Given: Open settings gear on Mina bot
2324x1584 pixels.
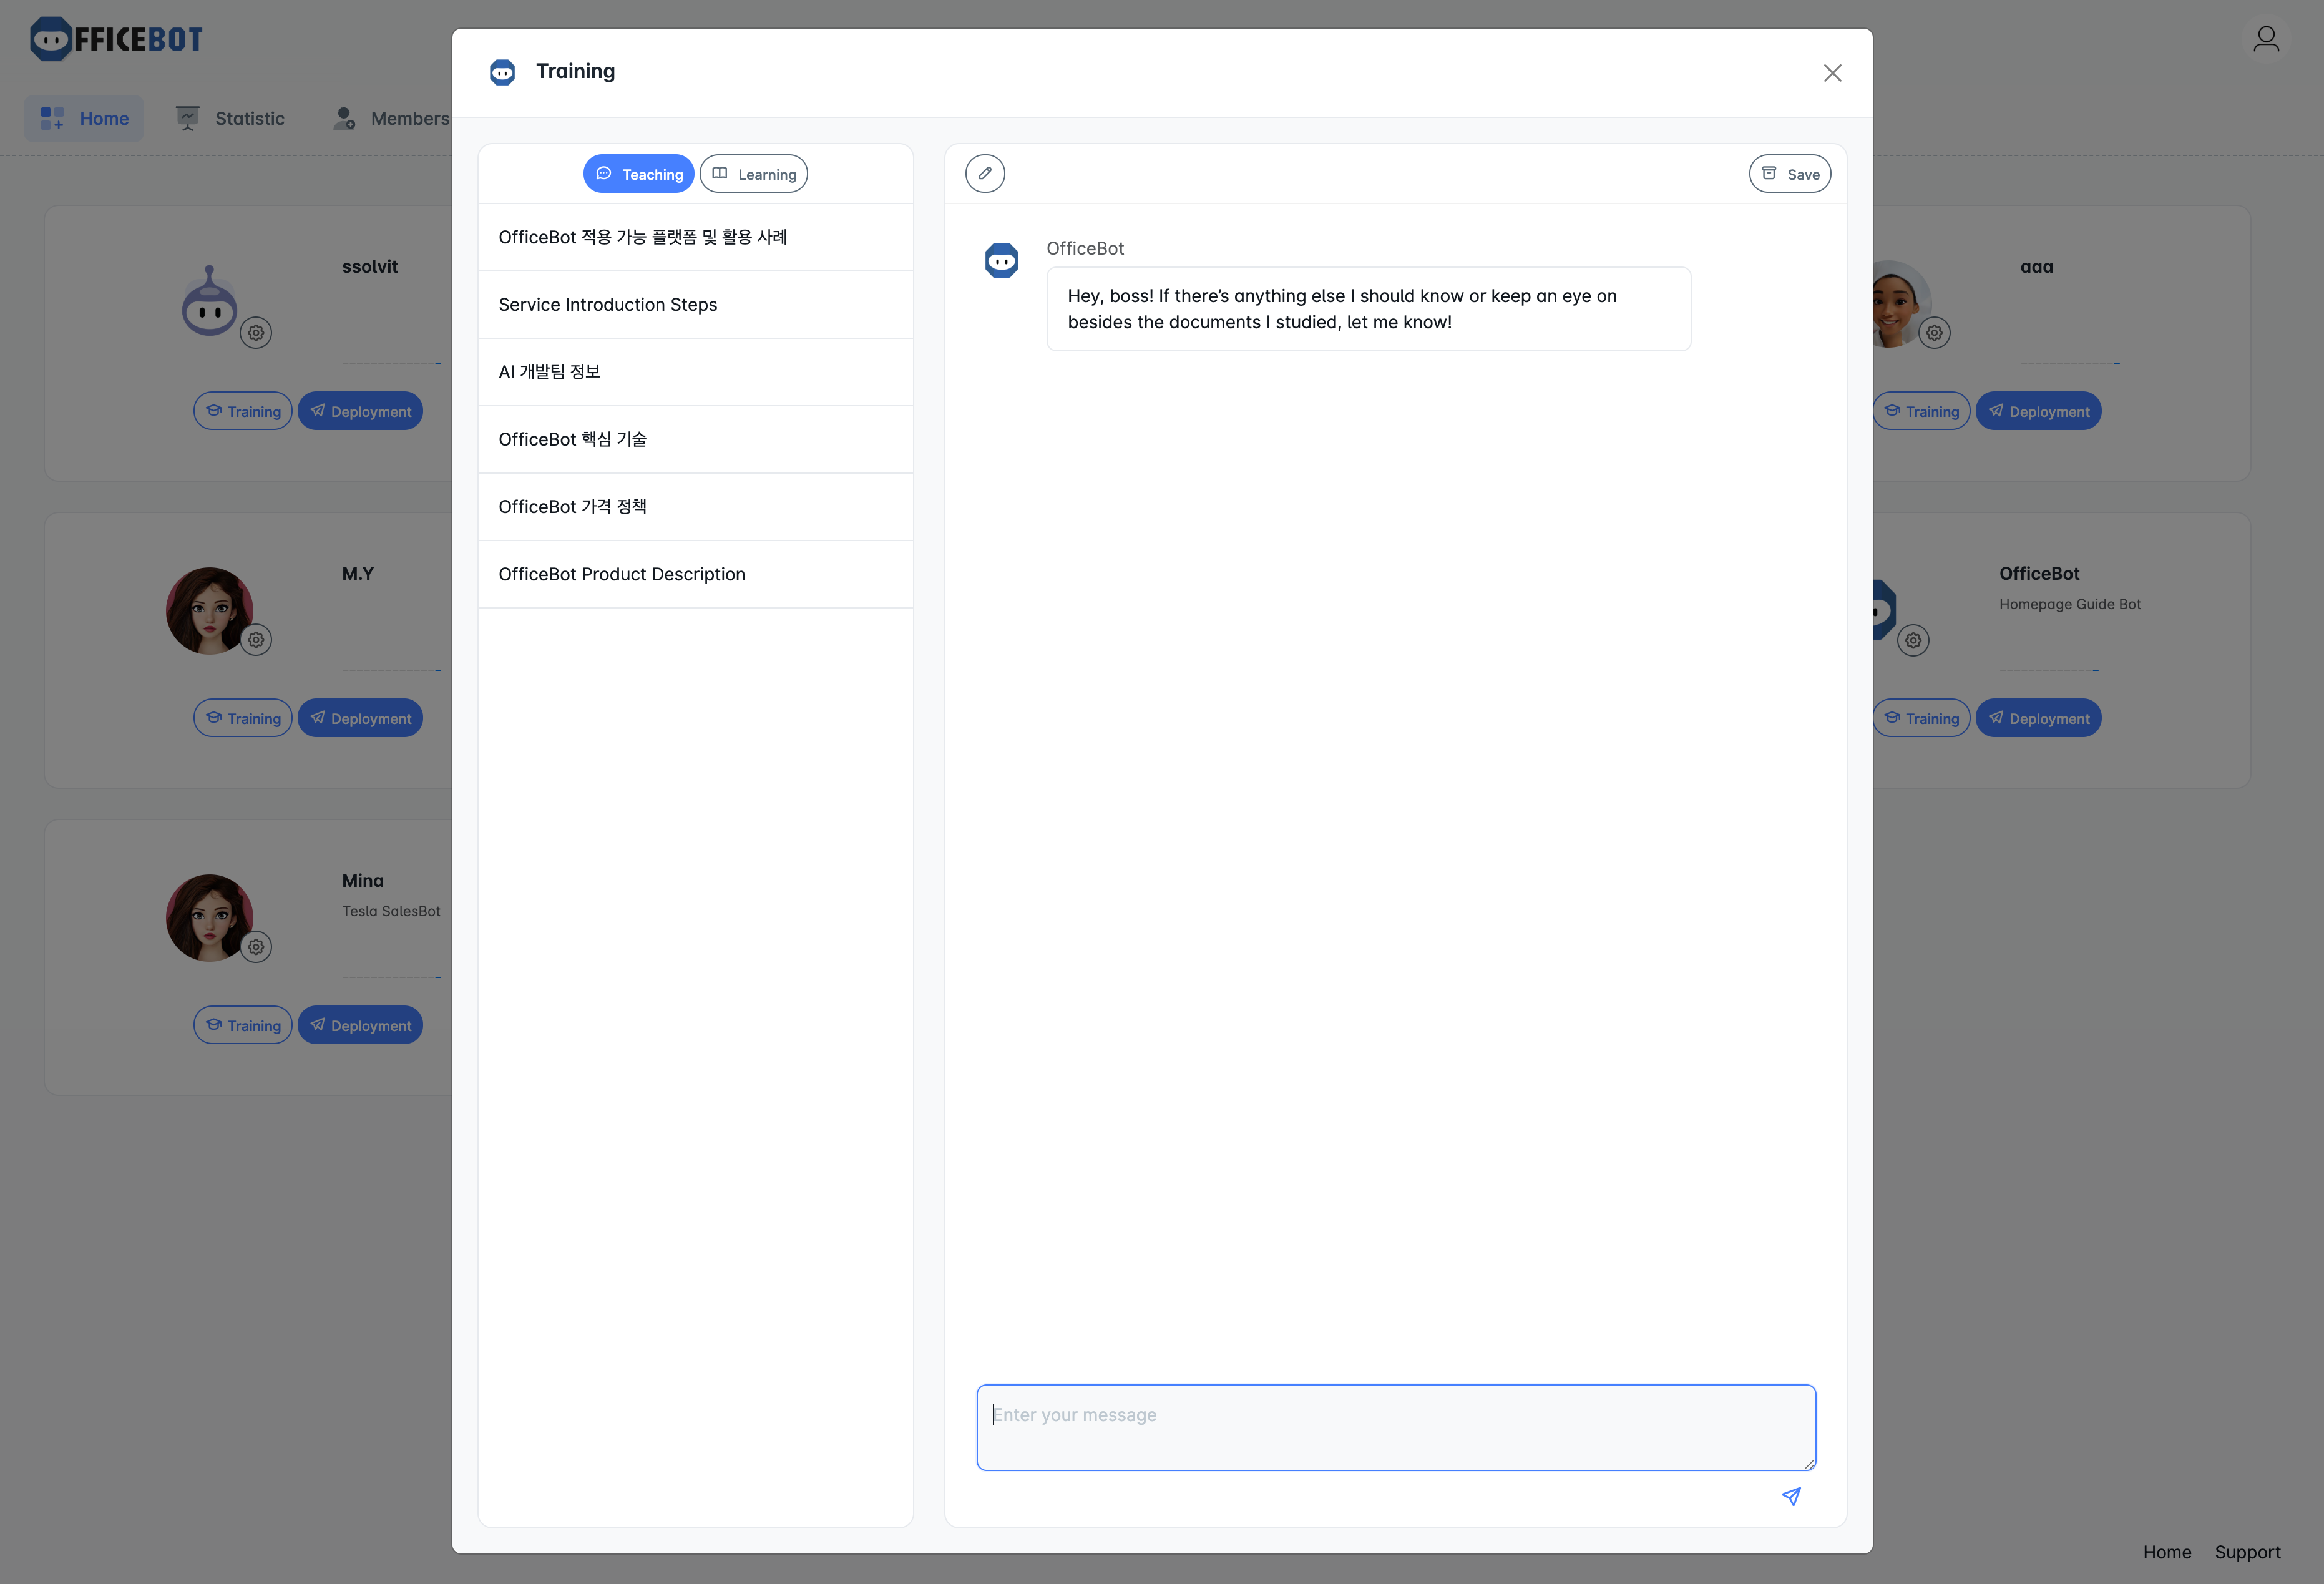Looking at the screenshot, I should click(x=256, y=947).
